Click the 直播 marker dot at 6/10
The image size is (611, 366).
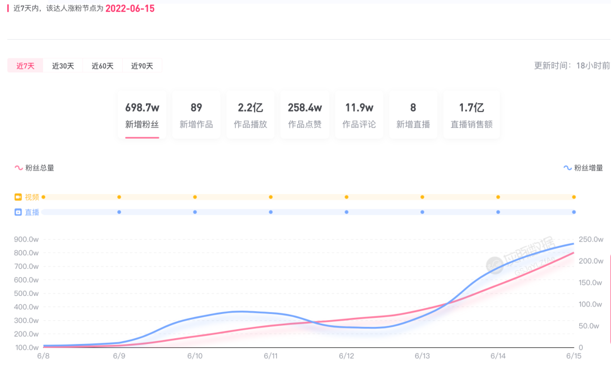pos(195,212)
